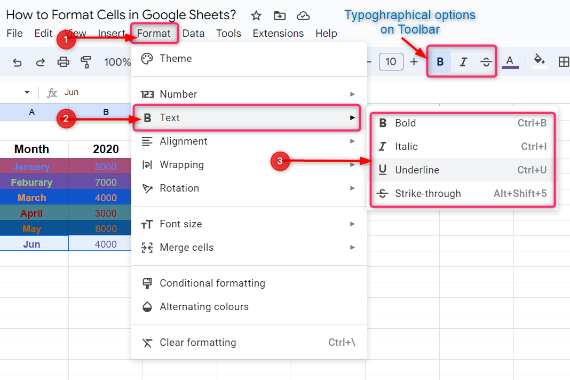Screen dimensions: 570x380
Task: Open the text colour picker
Action: tap(510, 62)
